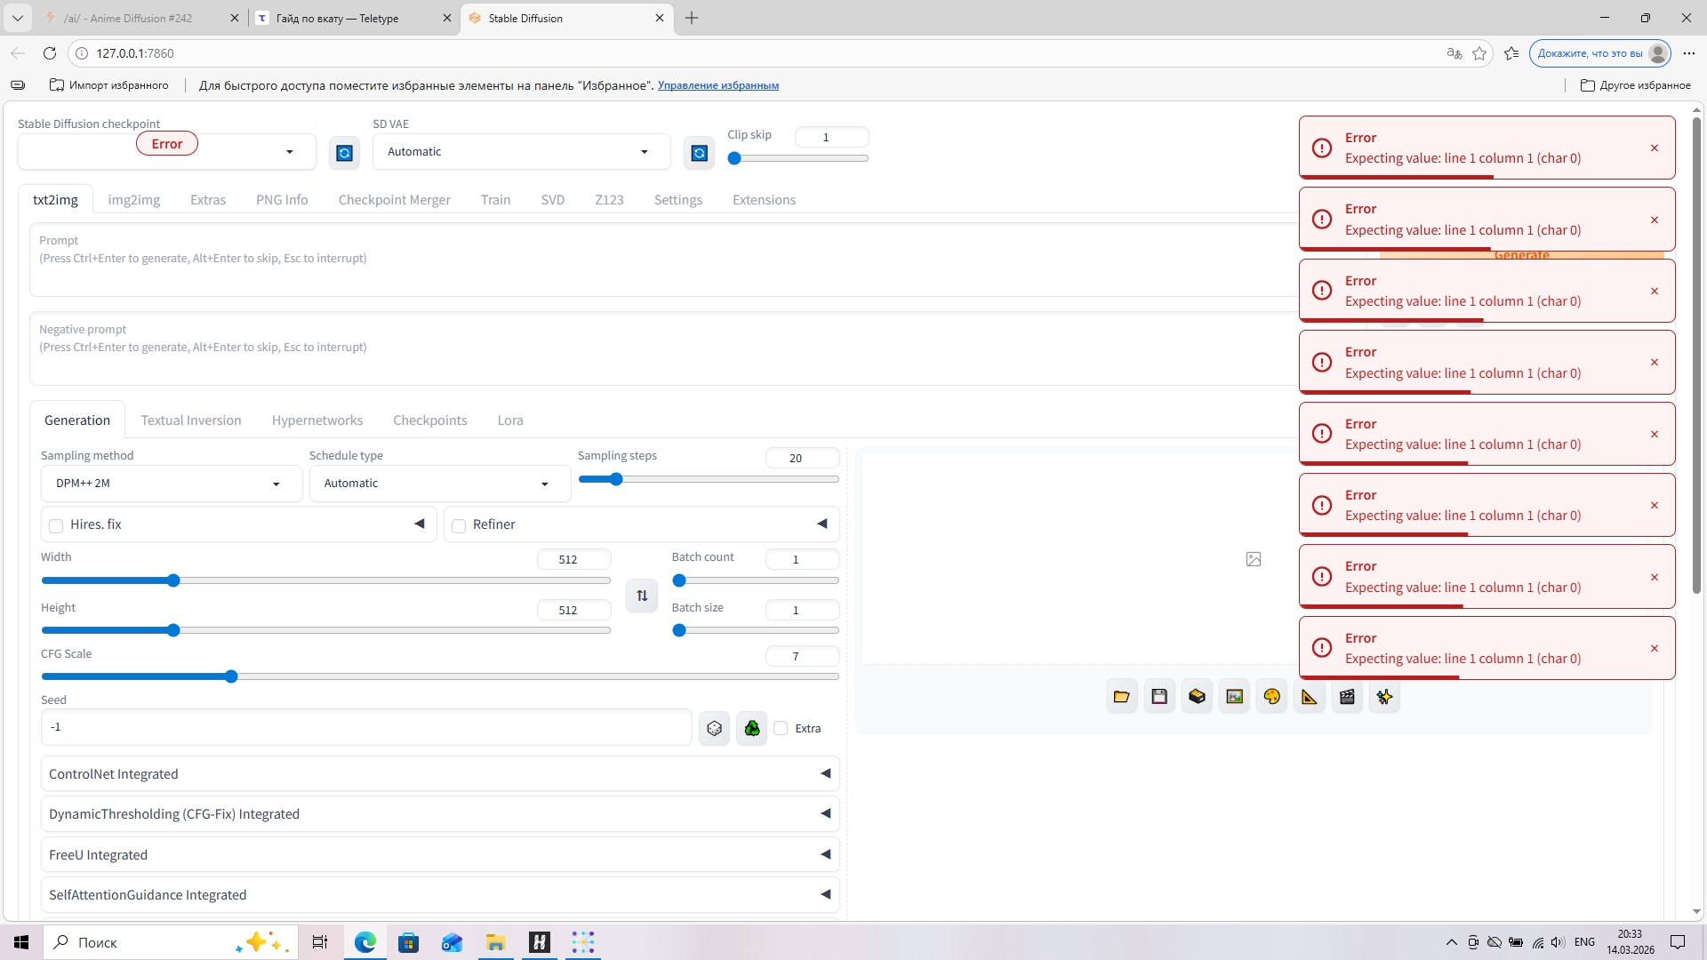The width and height of the screenshot is (1707, 960).
Task: Open the SD VAE Automatic dropdown
Action: point(521,152)
